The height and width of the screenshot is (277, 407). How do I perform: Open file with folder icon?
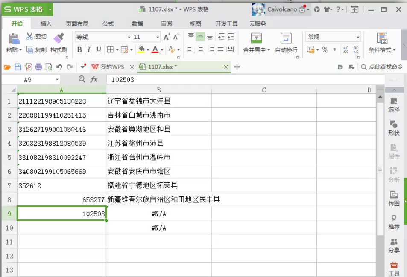7,67
